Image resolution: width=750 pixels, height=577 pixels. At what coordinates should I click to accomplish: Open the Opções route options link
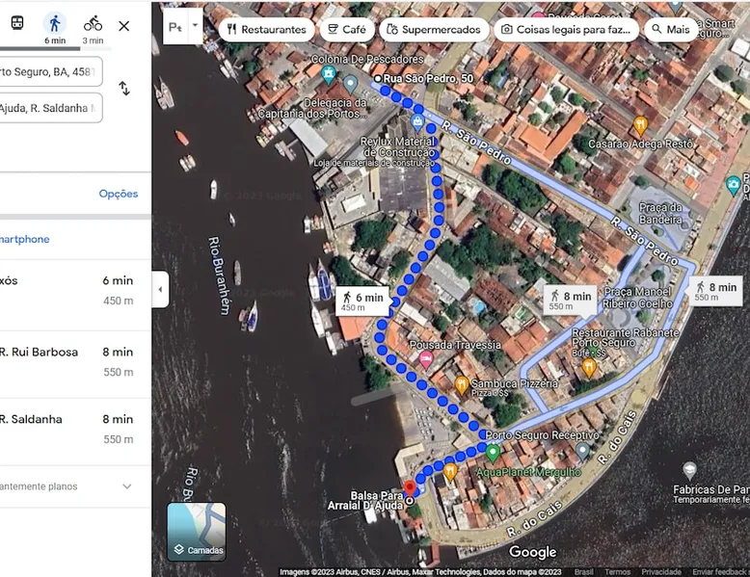point(118,194)
